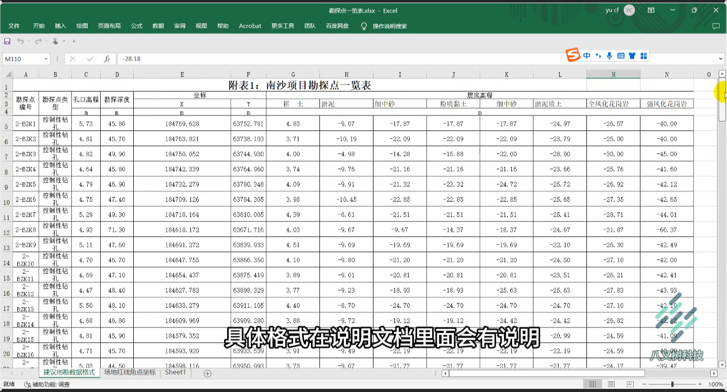Open the undo history dropdown arrow
The width and height of the screenshot is (727, 392).
[28, 41]
